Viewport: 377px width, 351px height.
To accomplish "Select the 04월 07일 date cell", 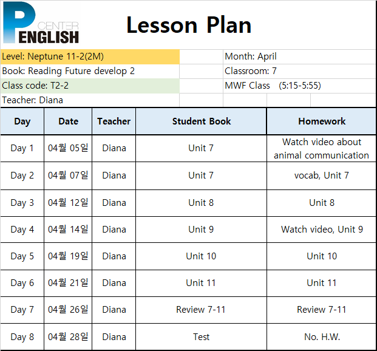I will click(68, 175).
